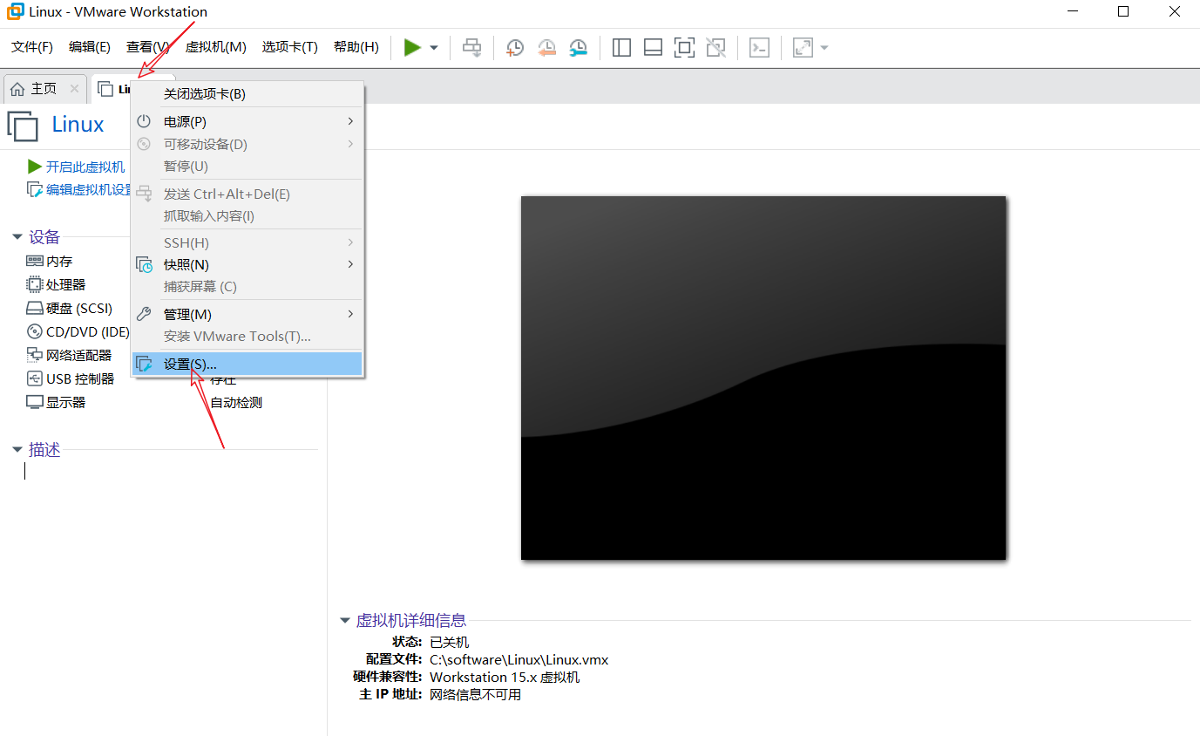Choose 关闭选项卡(B) in the context menu
Screen dimensions: 1200x736
click(x=247, y=94)
